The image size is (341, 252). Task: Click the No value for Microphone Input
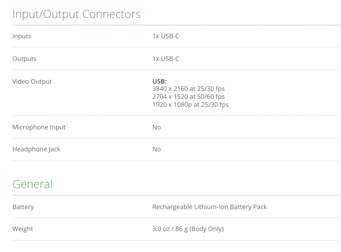[x=157, y=127]
